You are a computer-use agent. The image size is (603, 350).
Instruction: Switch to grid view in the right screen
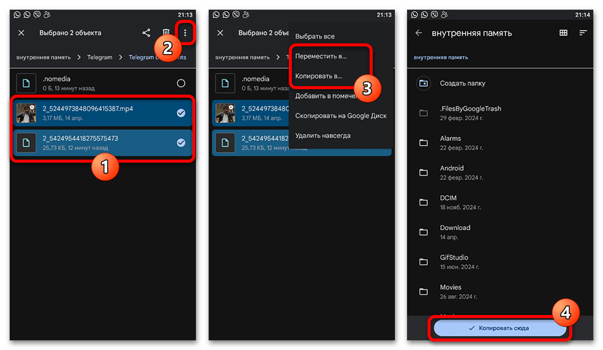[563, 33]
